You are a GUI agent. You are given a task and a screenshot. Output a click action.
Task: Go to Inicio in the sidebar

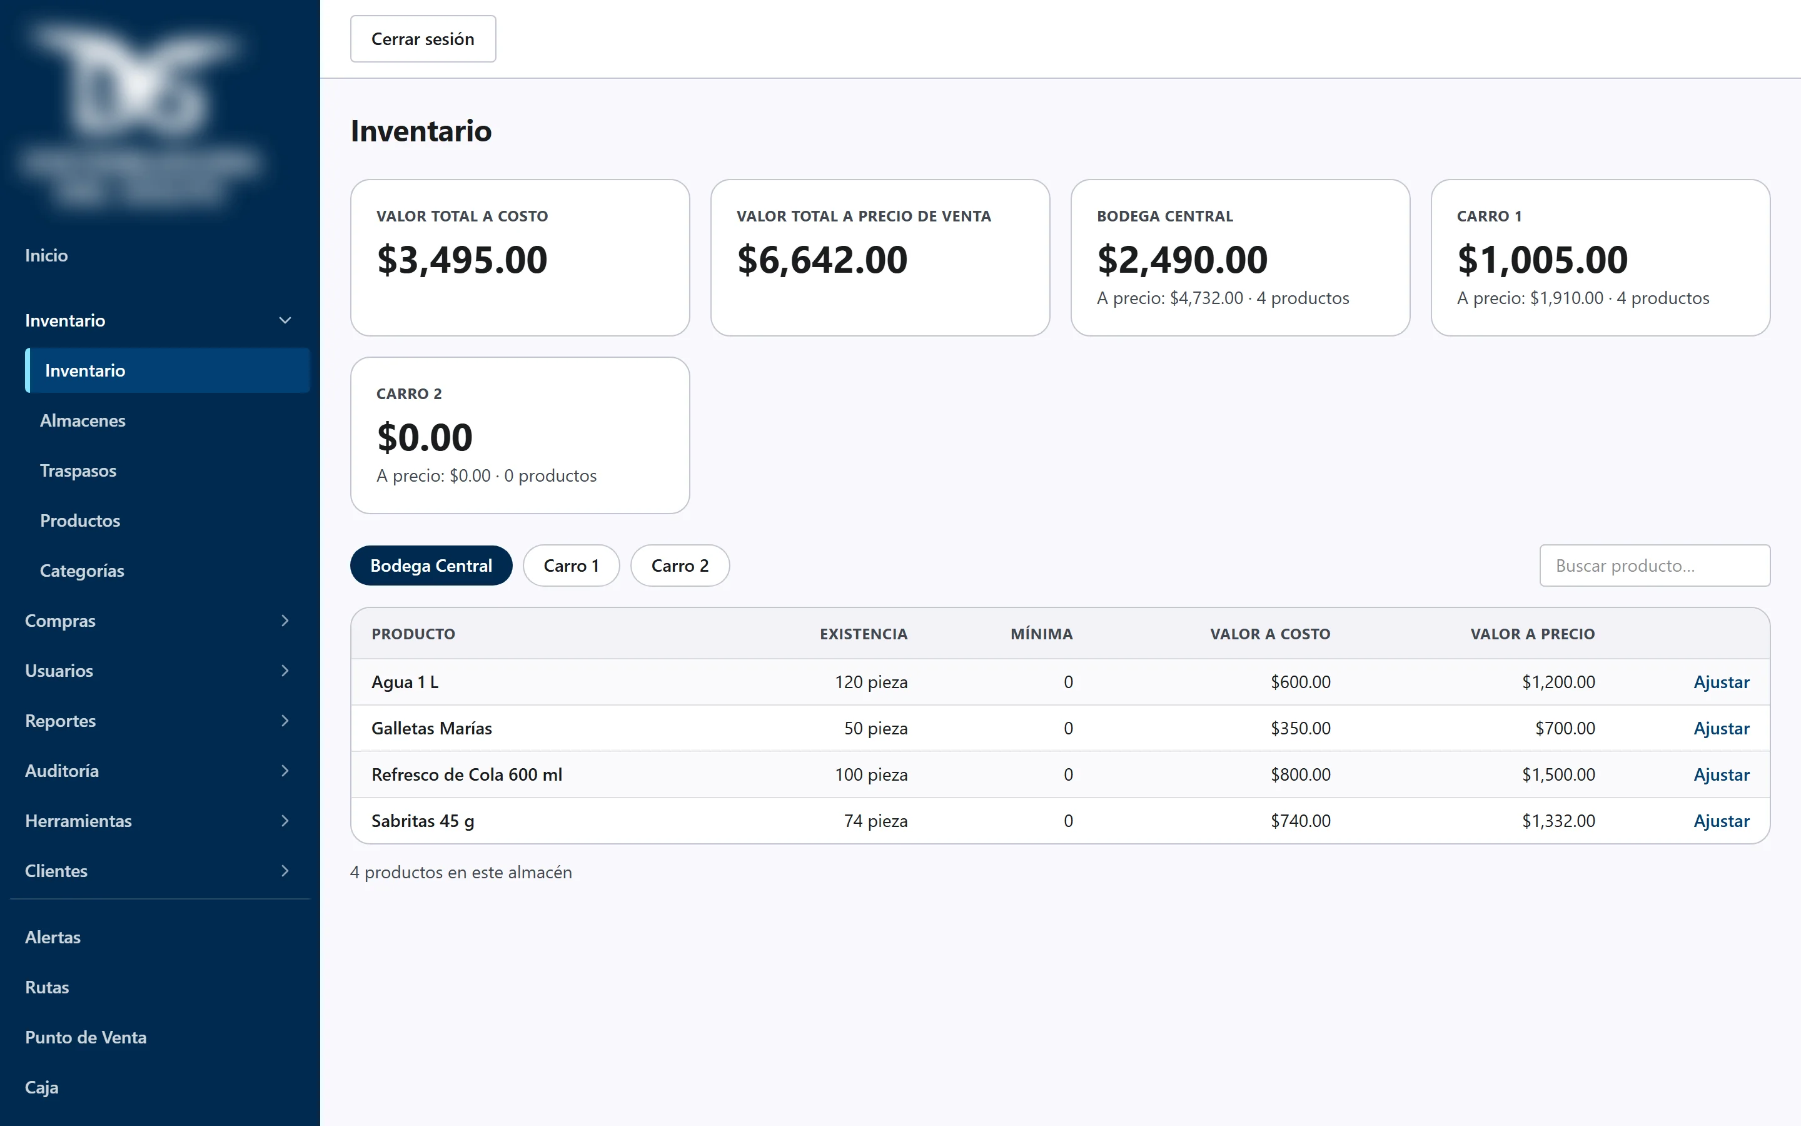46,255
